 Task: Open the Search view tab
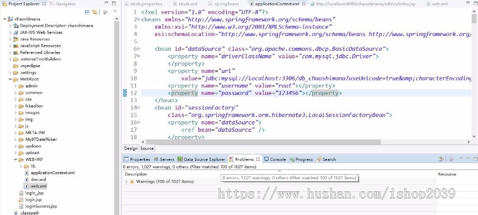[326, 159]
